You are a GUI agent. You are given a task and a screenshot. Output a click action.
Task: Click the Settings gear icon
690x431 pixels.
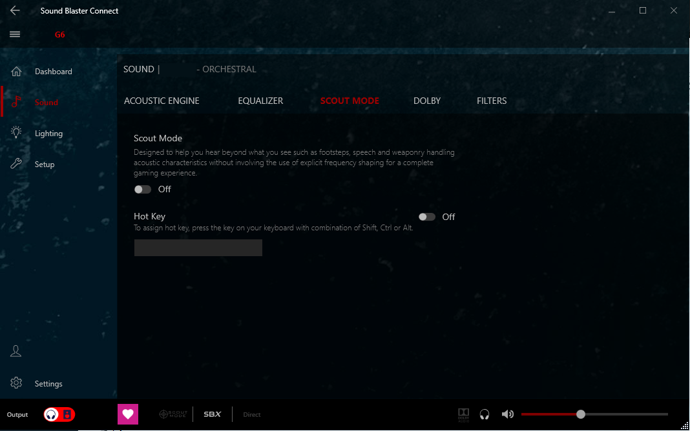pos(16,383)
